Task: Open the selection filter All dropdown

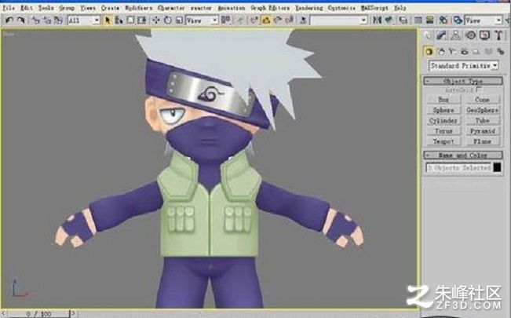Action: (84, 20)
